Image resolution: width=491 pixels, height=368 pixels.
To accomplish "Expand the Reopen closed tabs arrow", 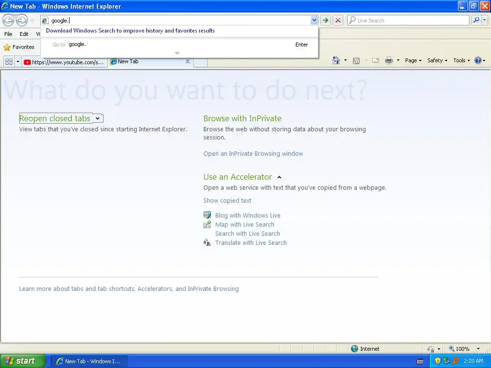I will [x=98, y=118].
